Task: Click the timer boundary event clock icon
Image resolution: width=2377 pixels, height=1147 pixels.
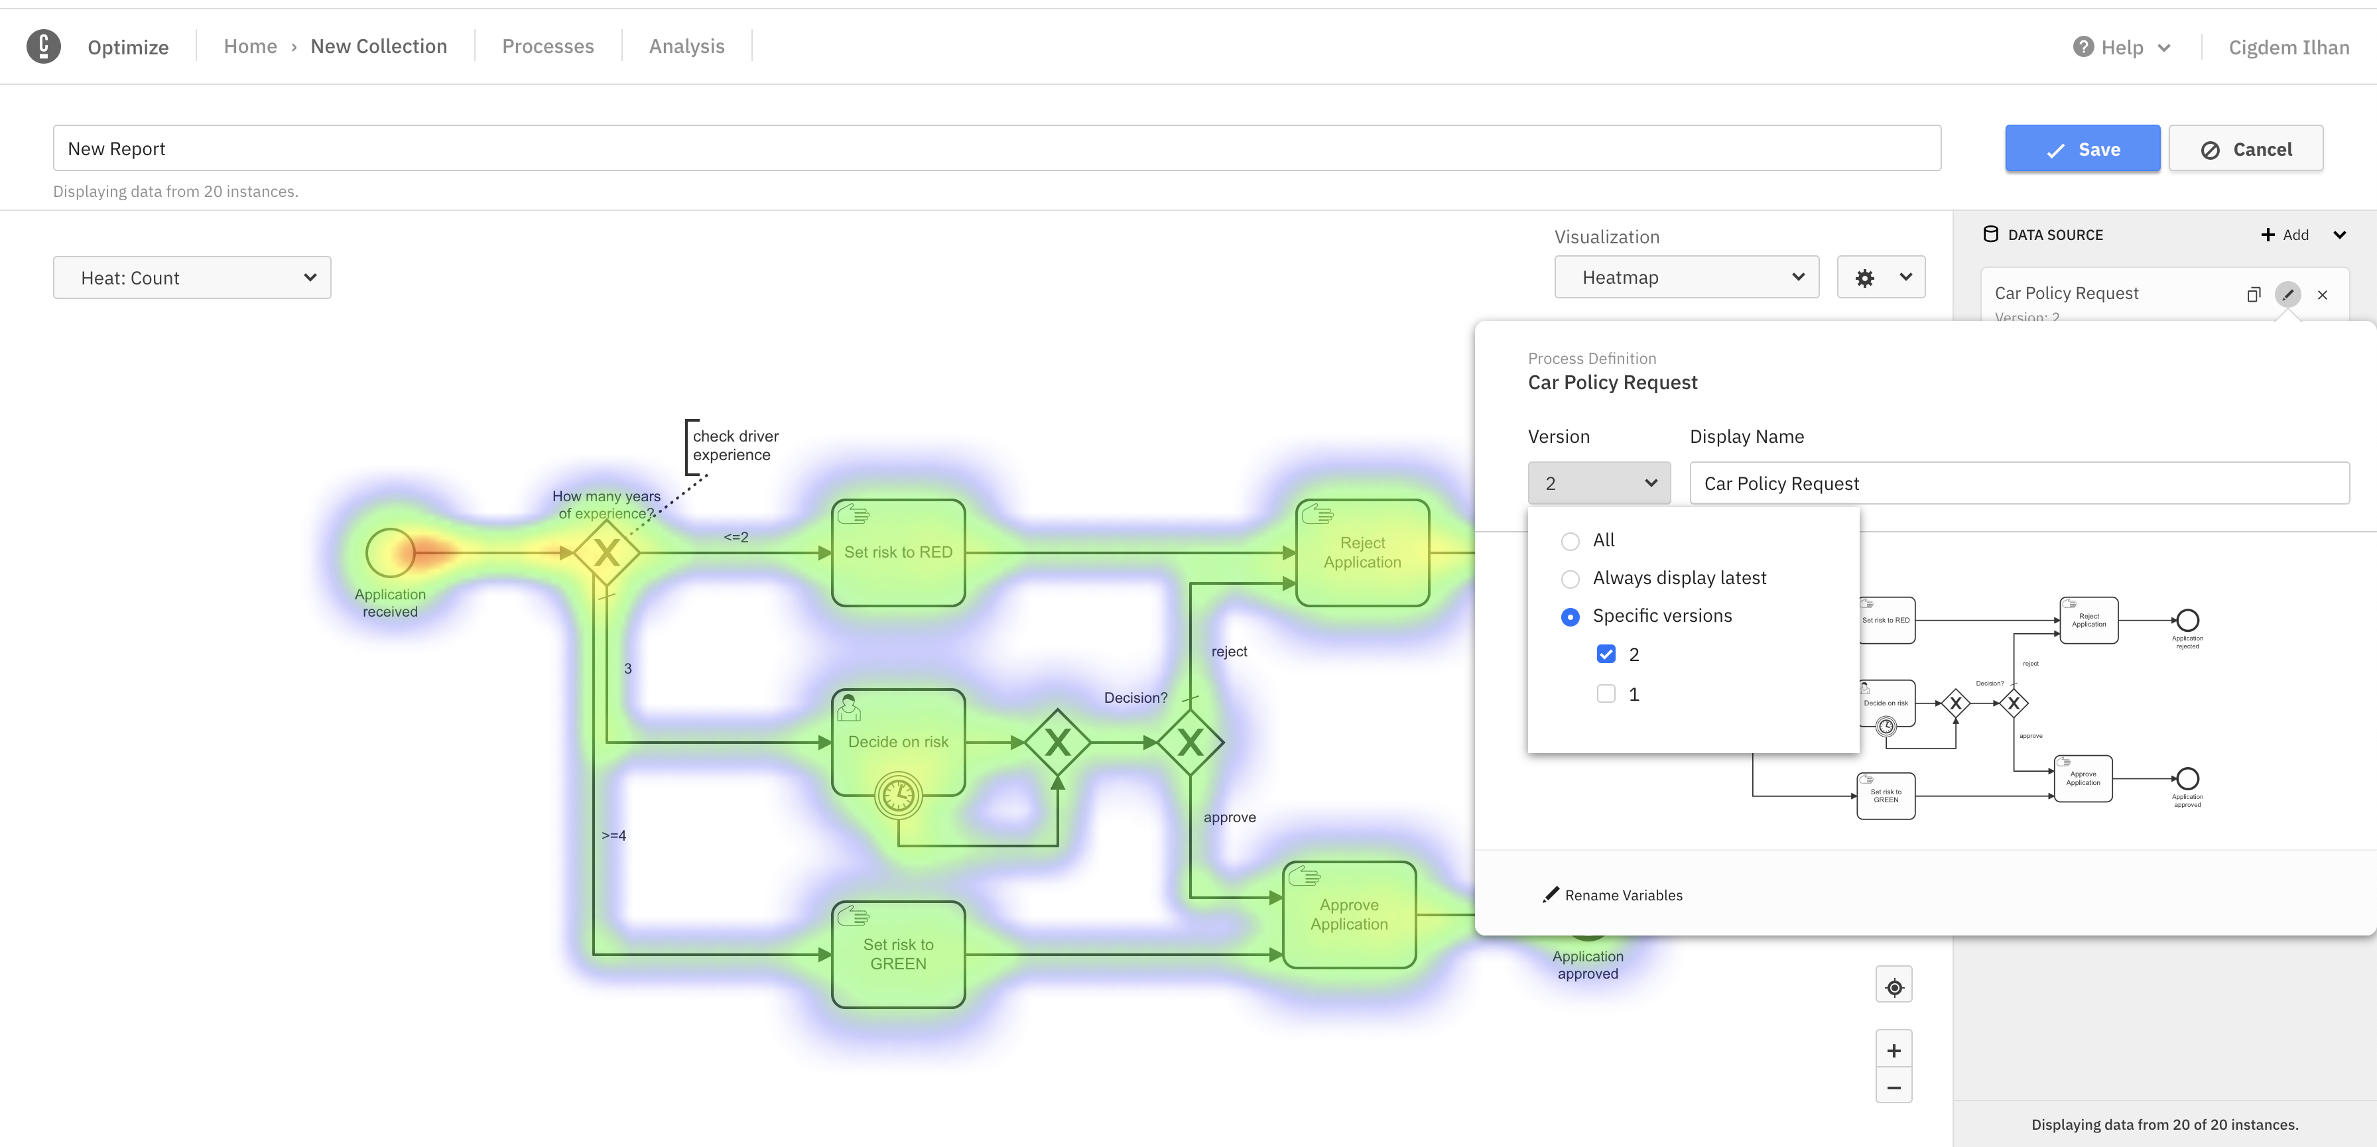Action: click(x=898, y=796)
